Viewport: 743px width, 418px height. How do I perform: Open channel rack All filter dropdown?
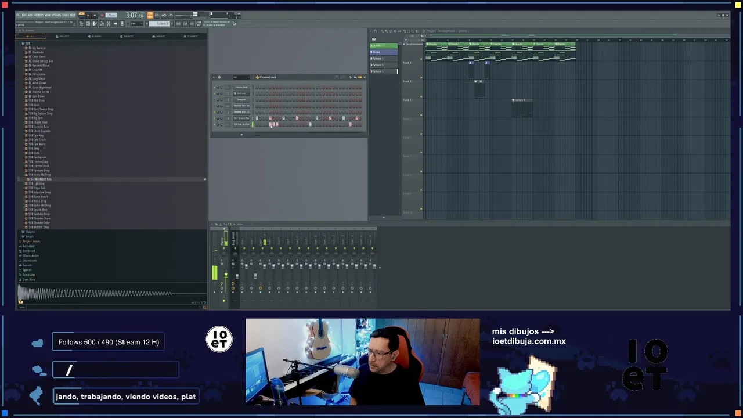[241, 77]
